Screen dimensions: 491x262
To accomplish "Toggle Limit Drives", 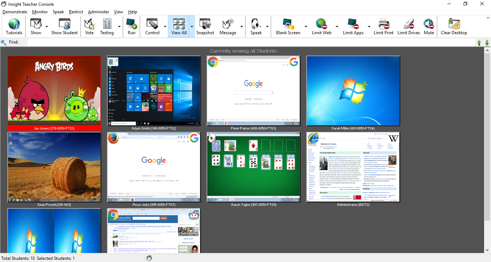I will point(409,27).
